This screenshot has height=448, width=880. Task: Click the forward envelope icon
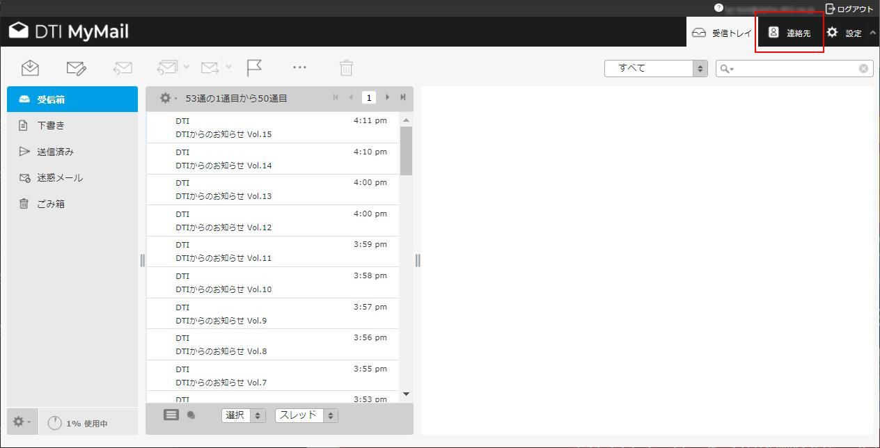click(x=210, y=67)
